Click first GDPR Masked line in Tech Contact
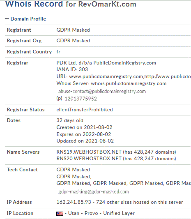Viewport: 191px width, 219px height. click(x=73, y=170)
